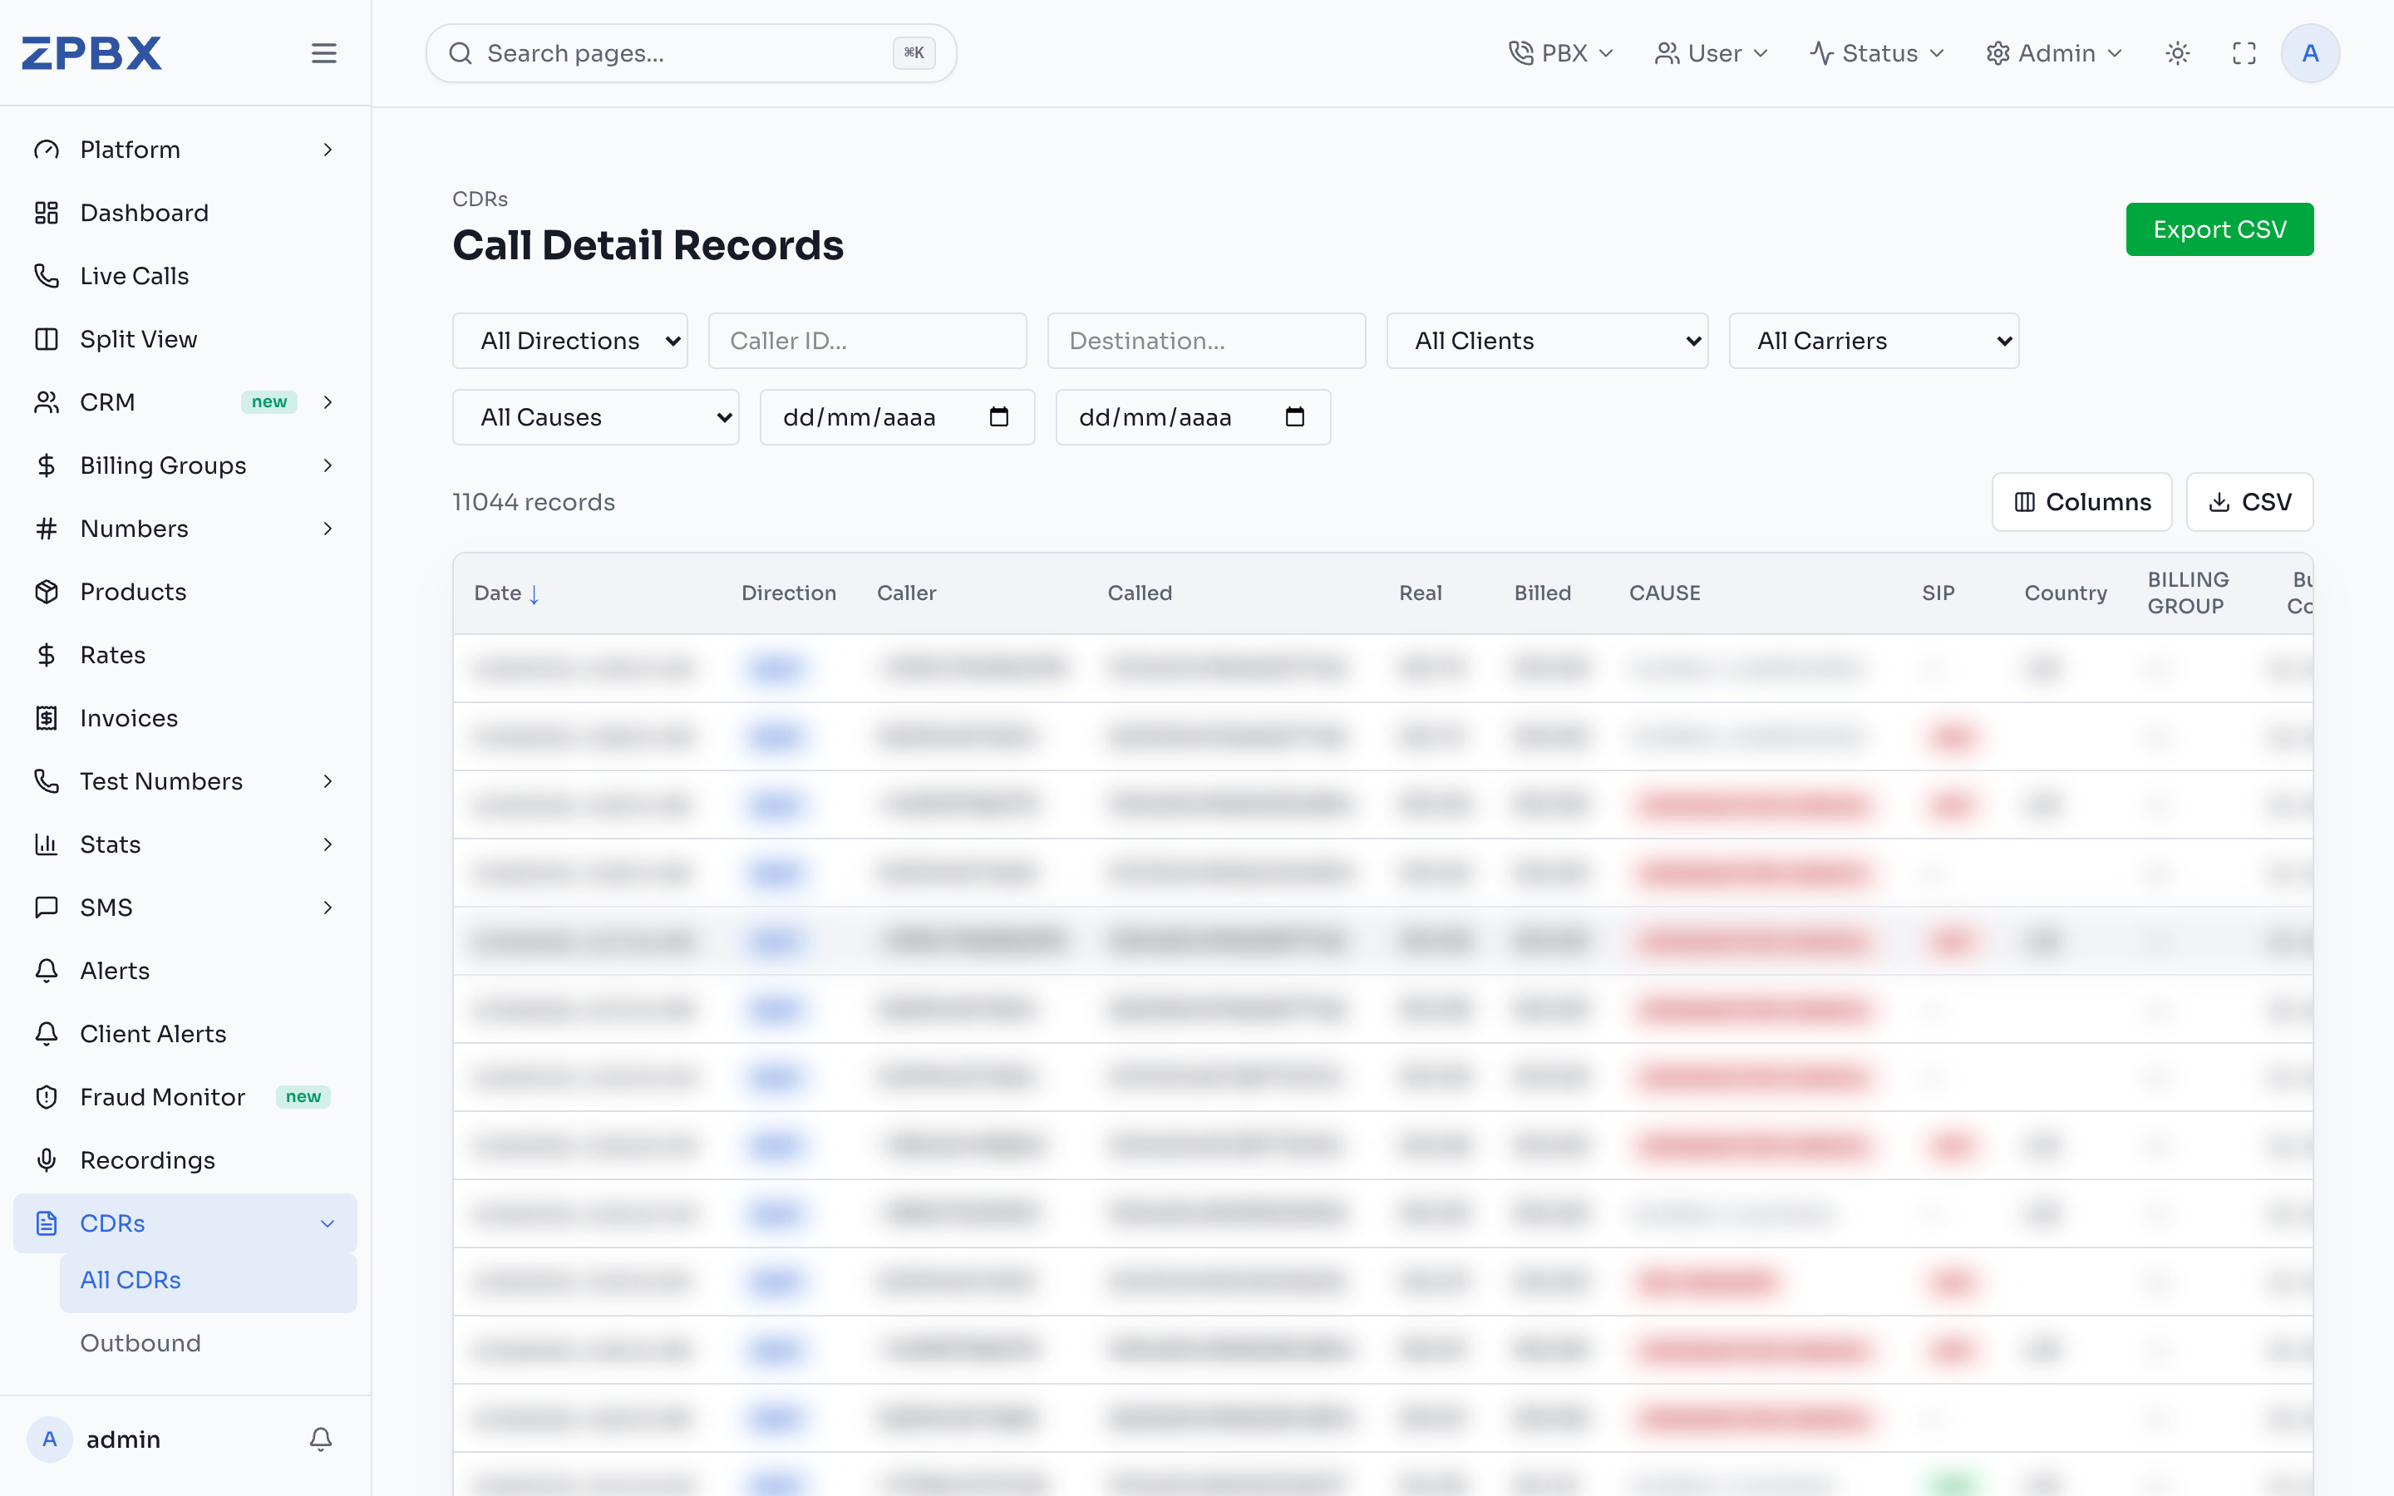Click CDRs document icon
This screenshot has height=1496, width=2394.
[x=47, y=1223]
